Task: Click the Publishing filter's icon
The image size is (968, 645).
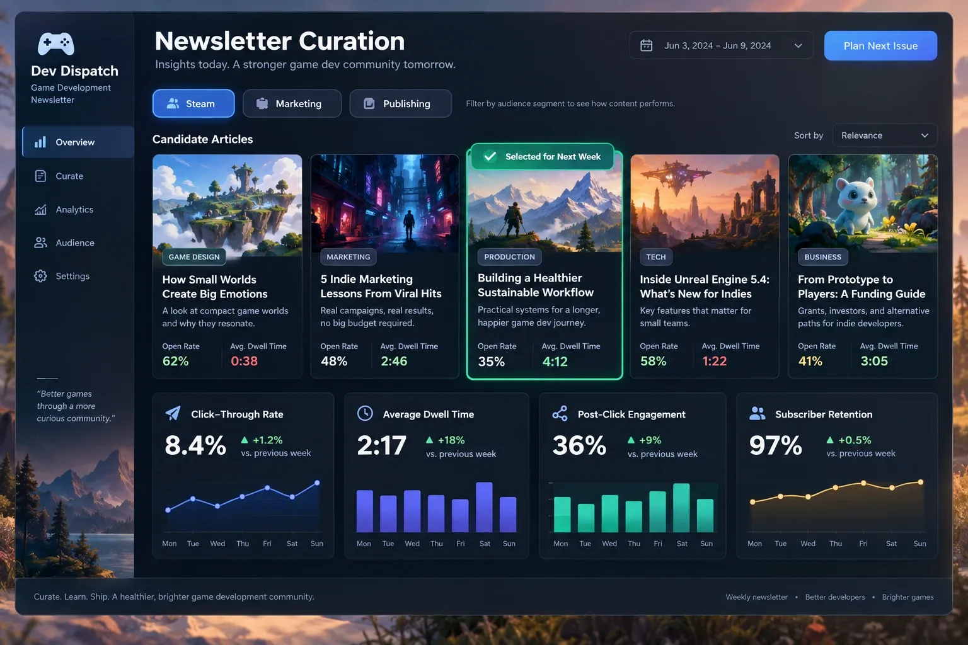Action: (369, 103)
